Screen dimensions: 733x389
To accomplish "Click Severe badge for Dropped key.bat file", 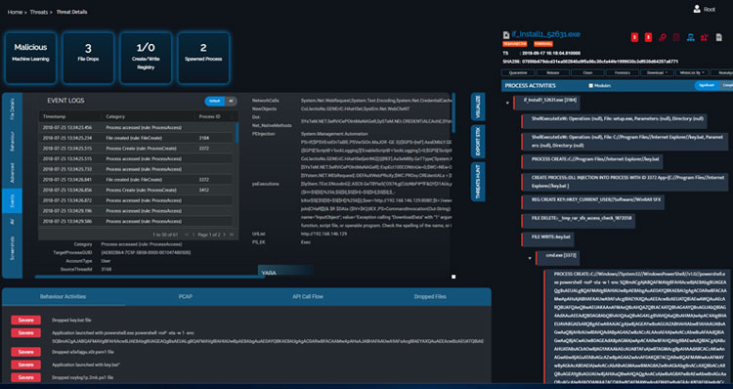I will pos(25,321).
